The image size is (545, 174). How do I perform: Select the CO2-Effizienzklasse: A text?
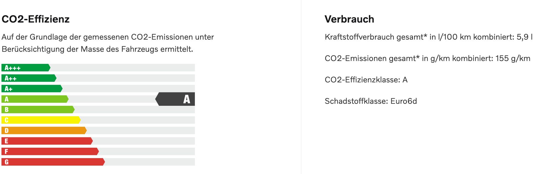click(366, 80)
